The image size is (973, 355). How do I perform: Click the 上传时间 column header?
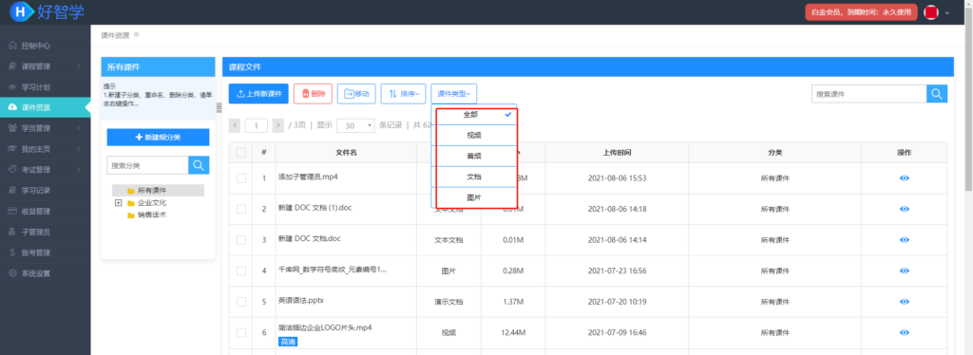[x=617, y=153]
